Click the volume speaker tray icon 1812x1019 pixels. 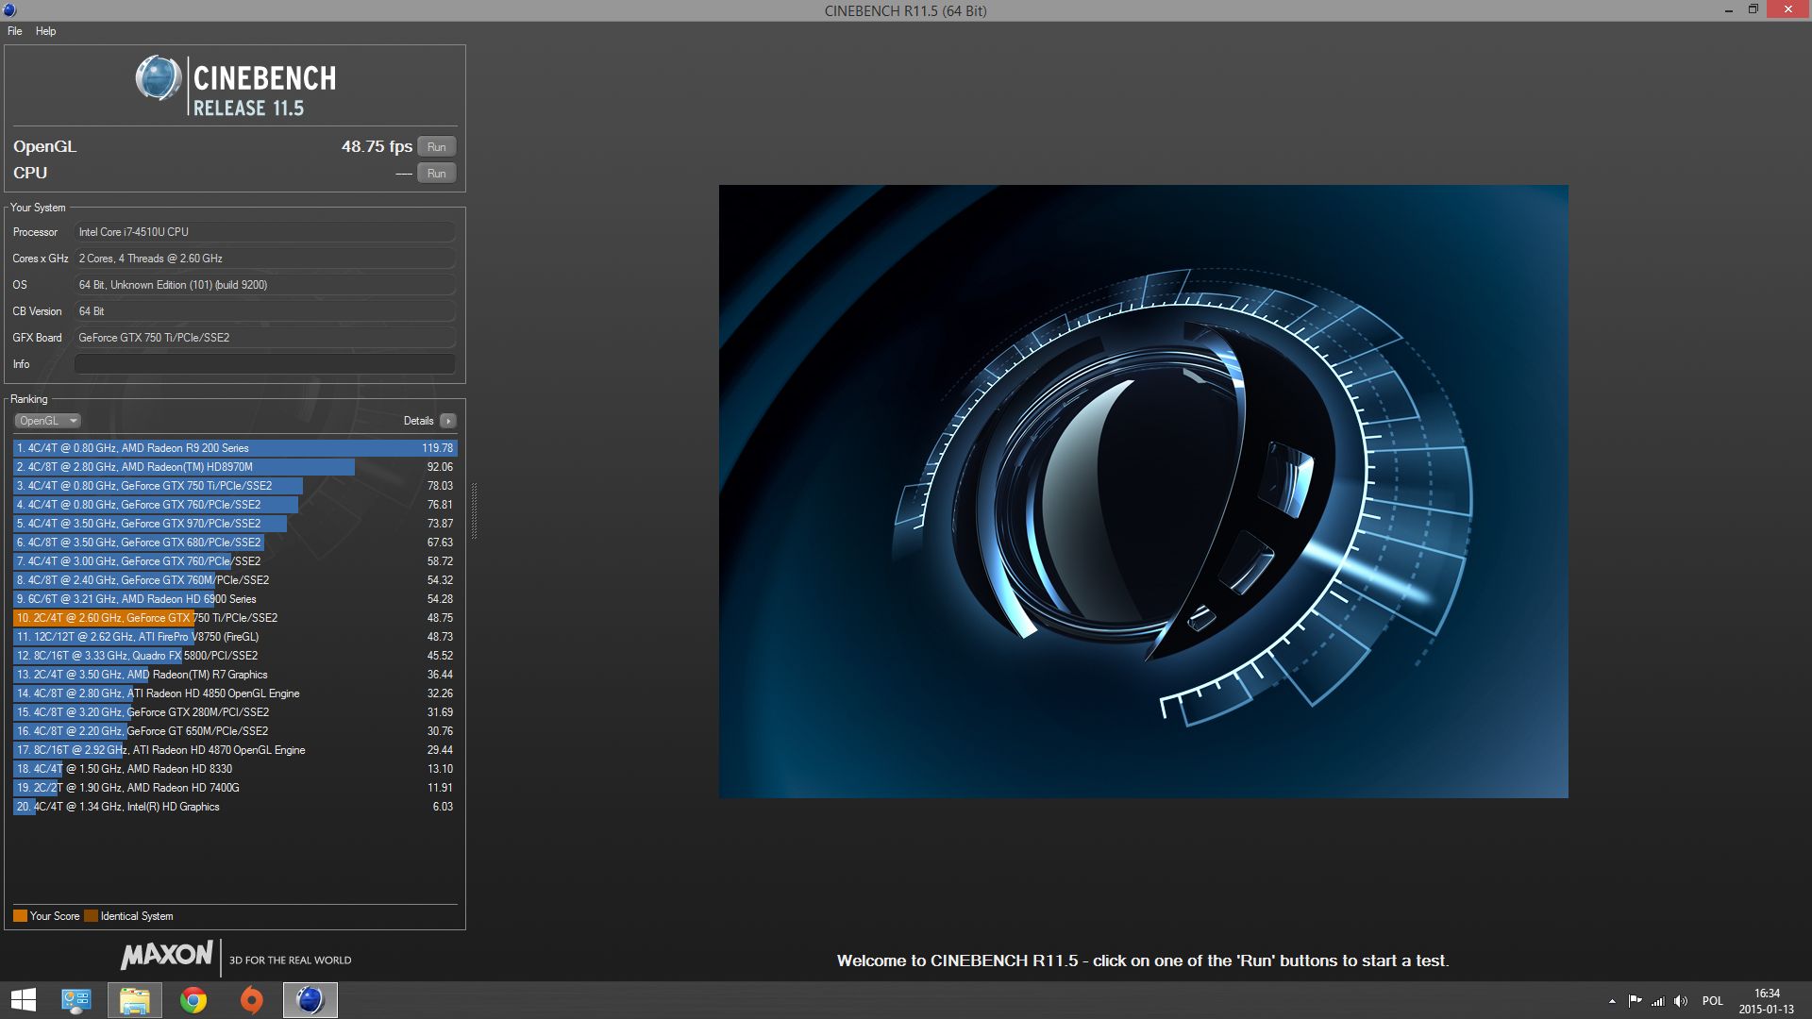pyautogui.click(x=1681, y=1001)
